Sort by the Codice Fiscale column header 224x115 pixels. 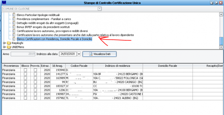[x=79, y=66]
